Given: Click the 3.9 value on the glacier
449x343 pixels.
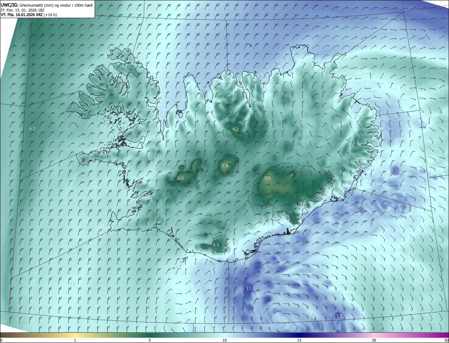Looking at the screenshot, I should (x=180, y=178).
